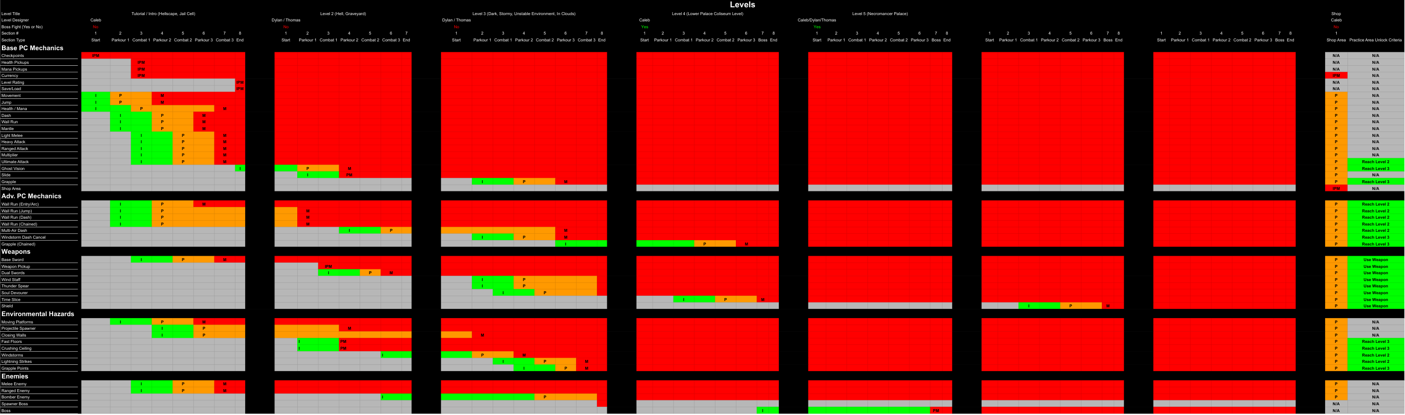This screenshot has width=1405, height=415.
Task: Select the Boss Fight (Yes or No) label
Action: (x=22, y=27)
